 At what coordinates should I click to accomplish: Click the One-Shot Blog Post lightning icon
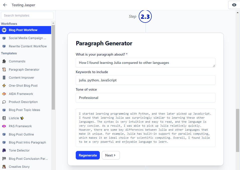(4, 86)
